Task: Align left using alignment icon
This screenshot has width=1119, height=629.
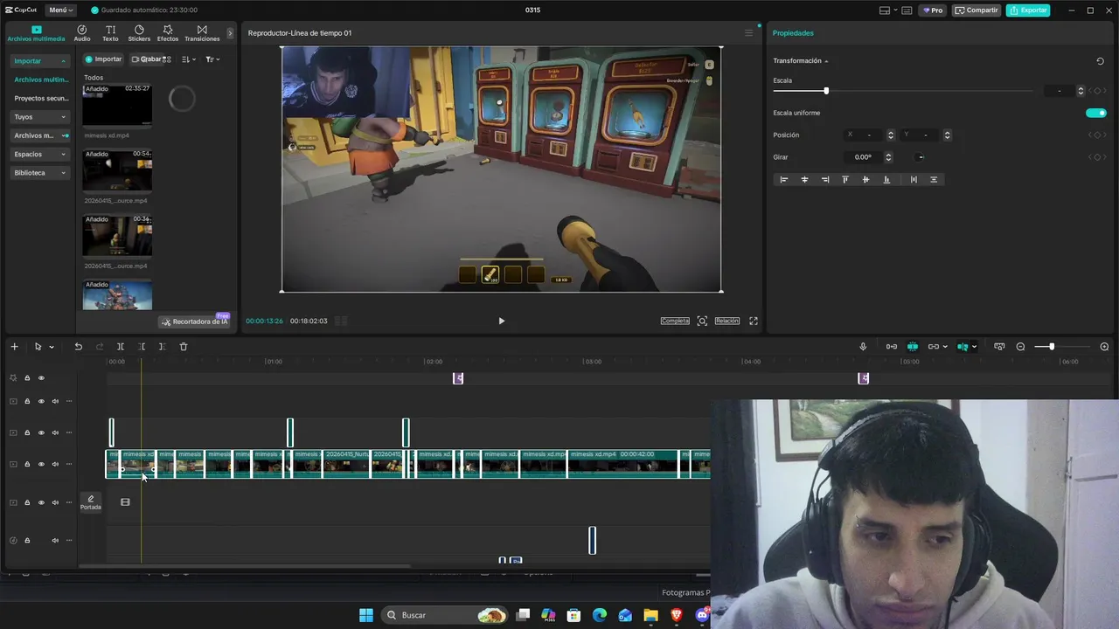Action: (784, 180)
